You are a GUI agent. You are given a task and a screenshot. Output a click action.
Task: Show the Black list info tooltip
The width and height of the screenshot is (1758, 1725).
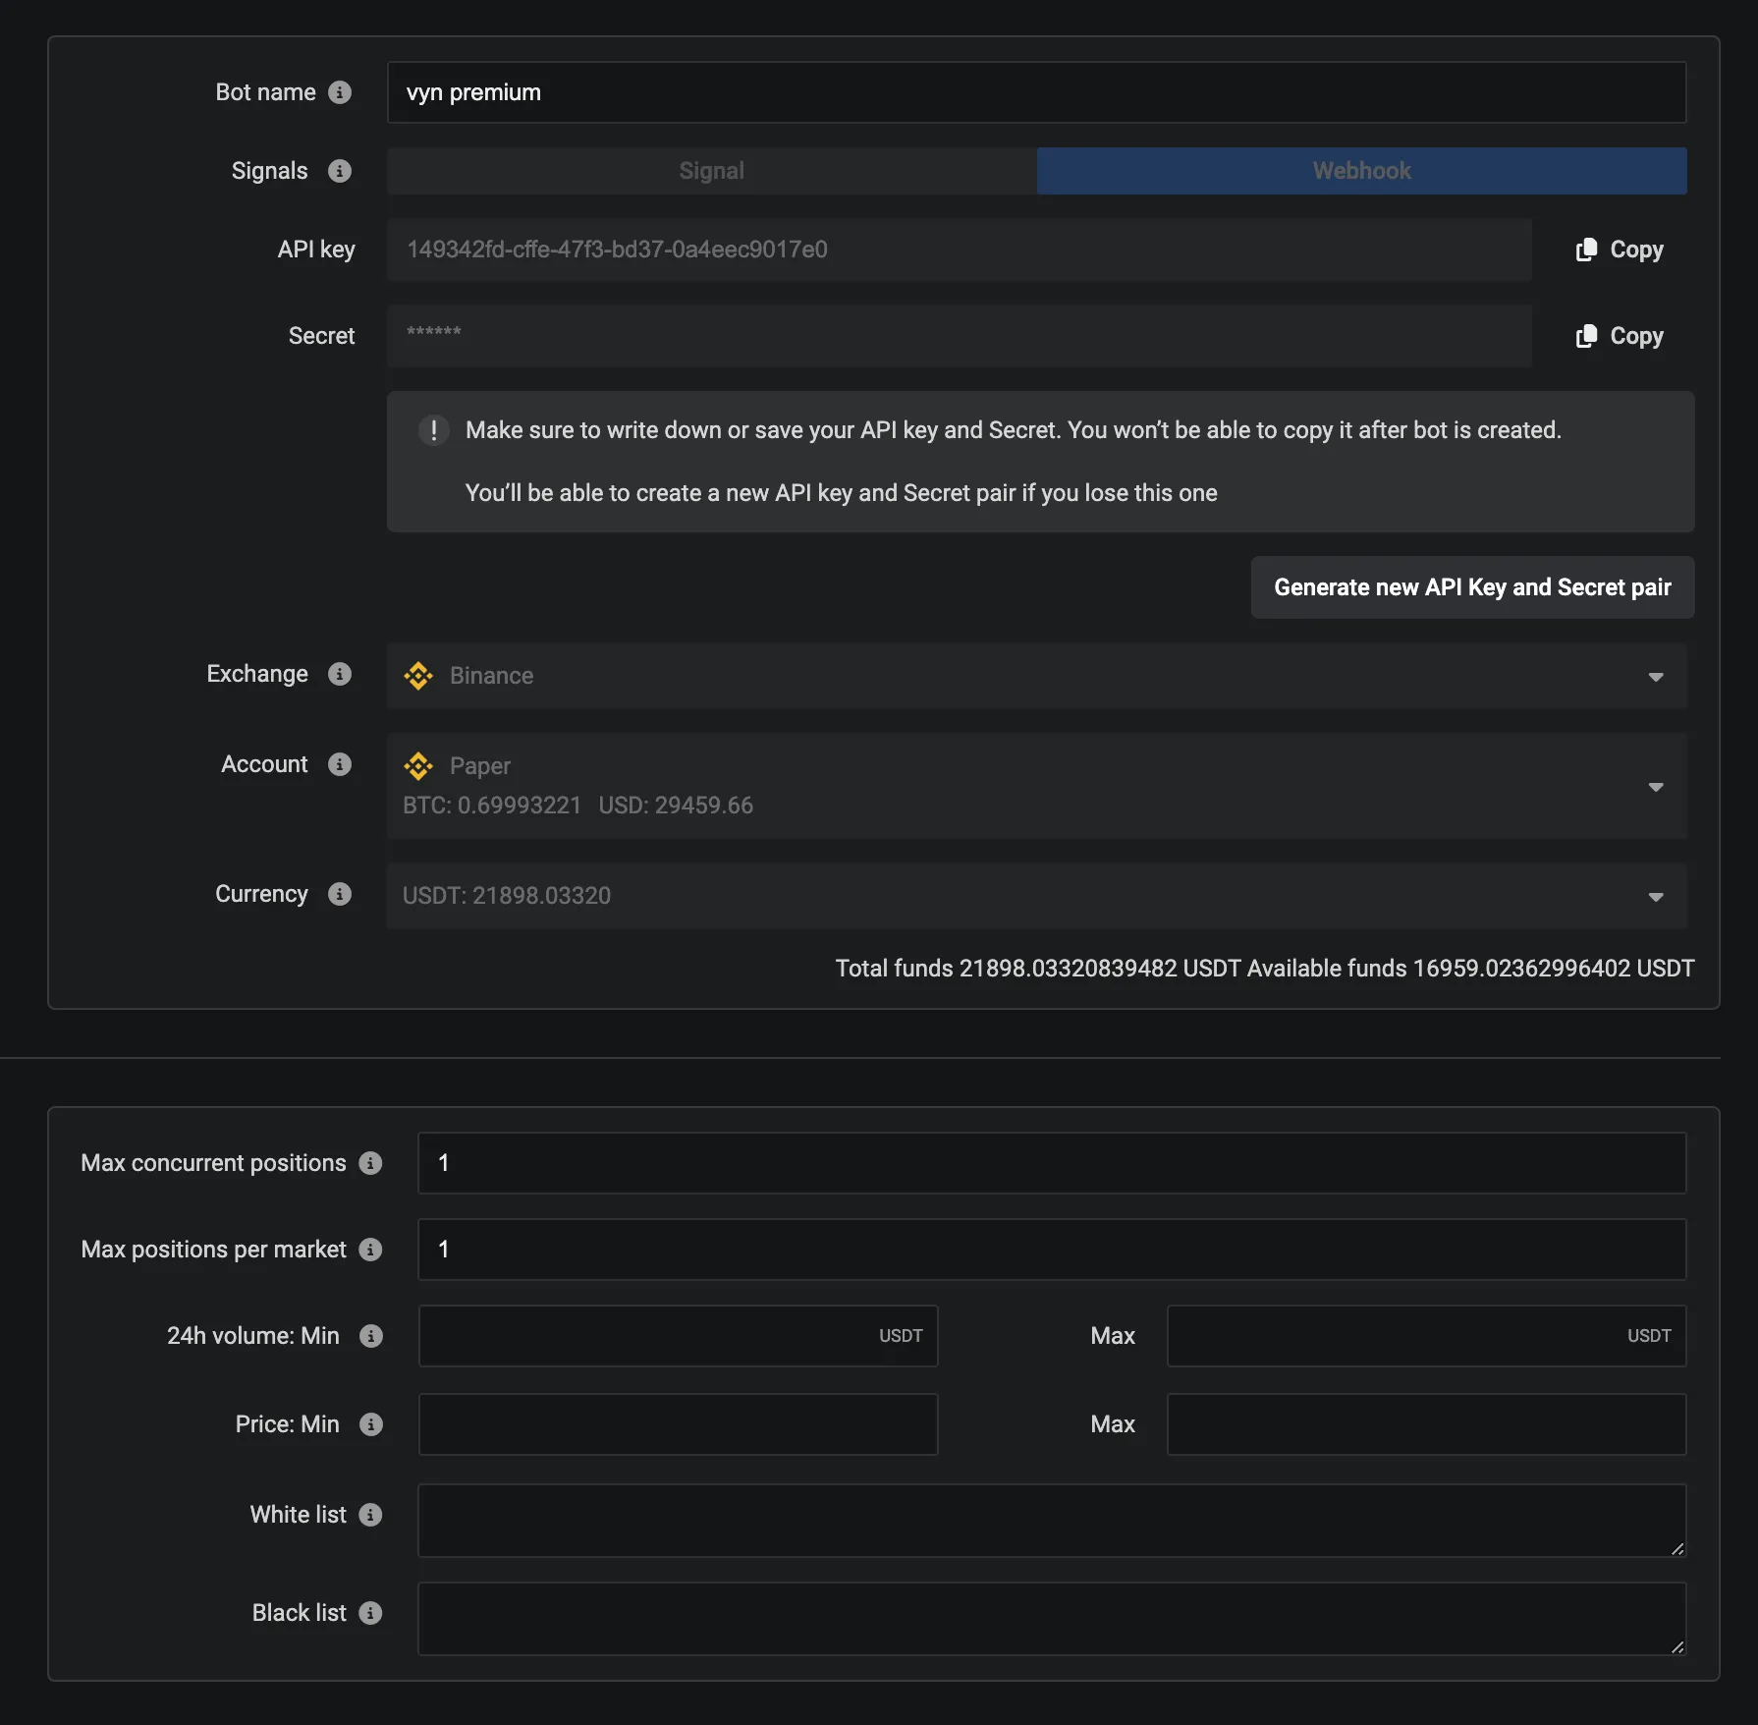pyautogui.click(x=370, y=1613)
